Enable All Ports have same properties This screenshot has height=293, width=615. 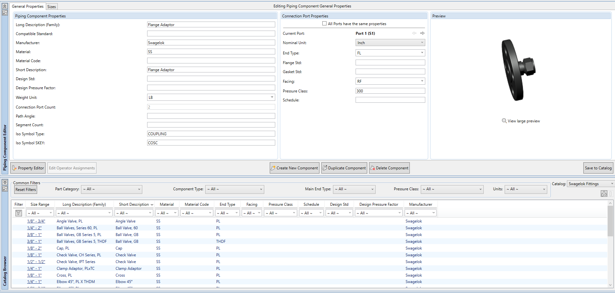tap(324, 24)
